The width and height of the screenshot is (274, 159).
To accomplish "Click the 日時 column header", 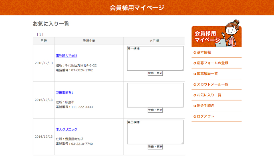I will point(44,41).
